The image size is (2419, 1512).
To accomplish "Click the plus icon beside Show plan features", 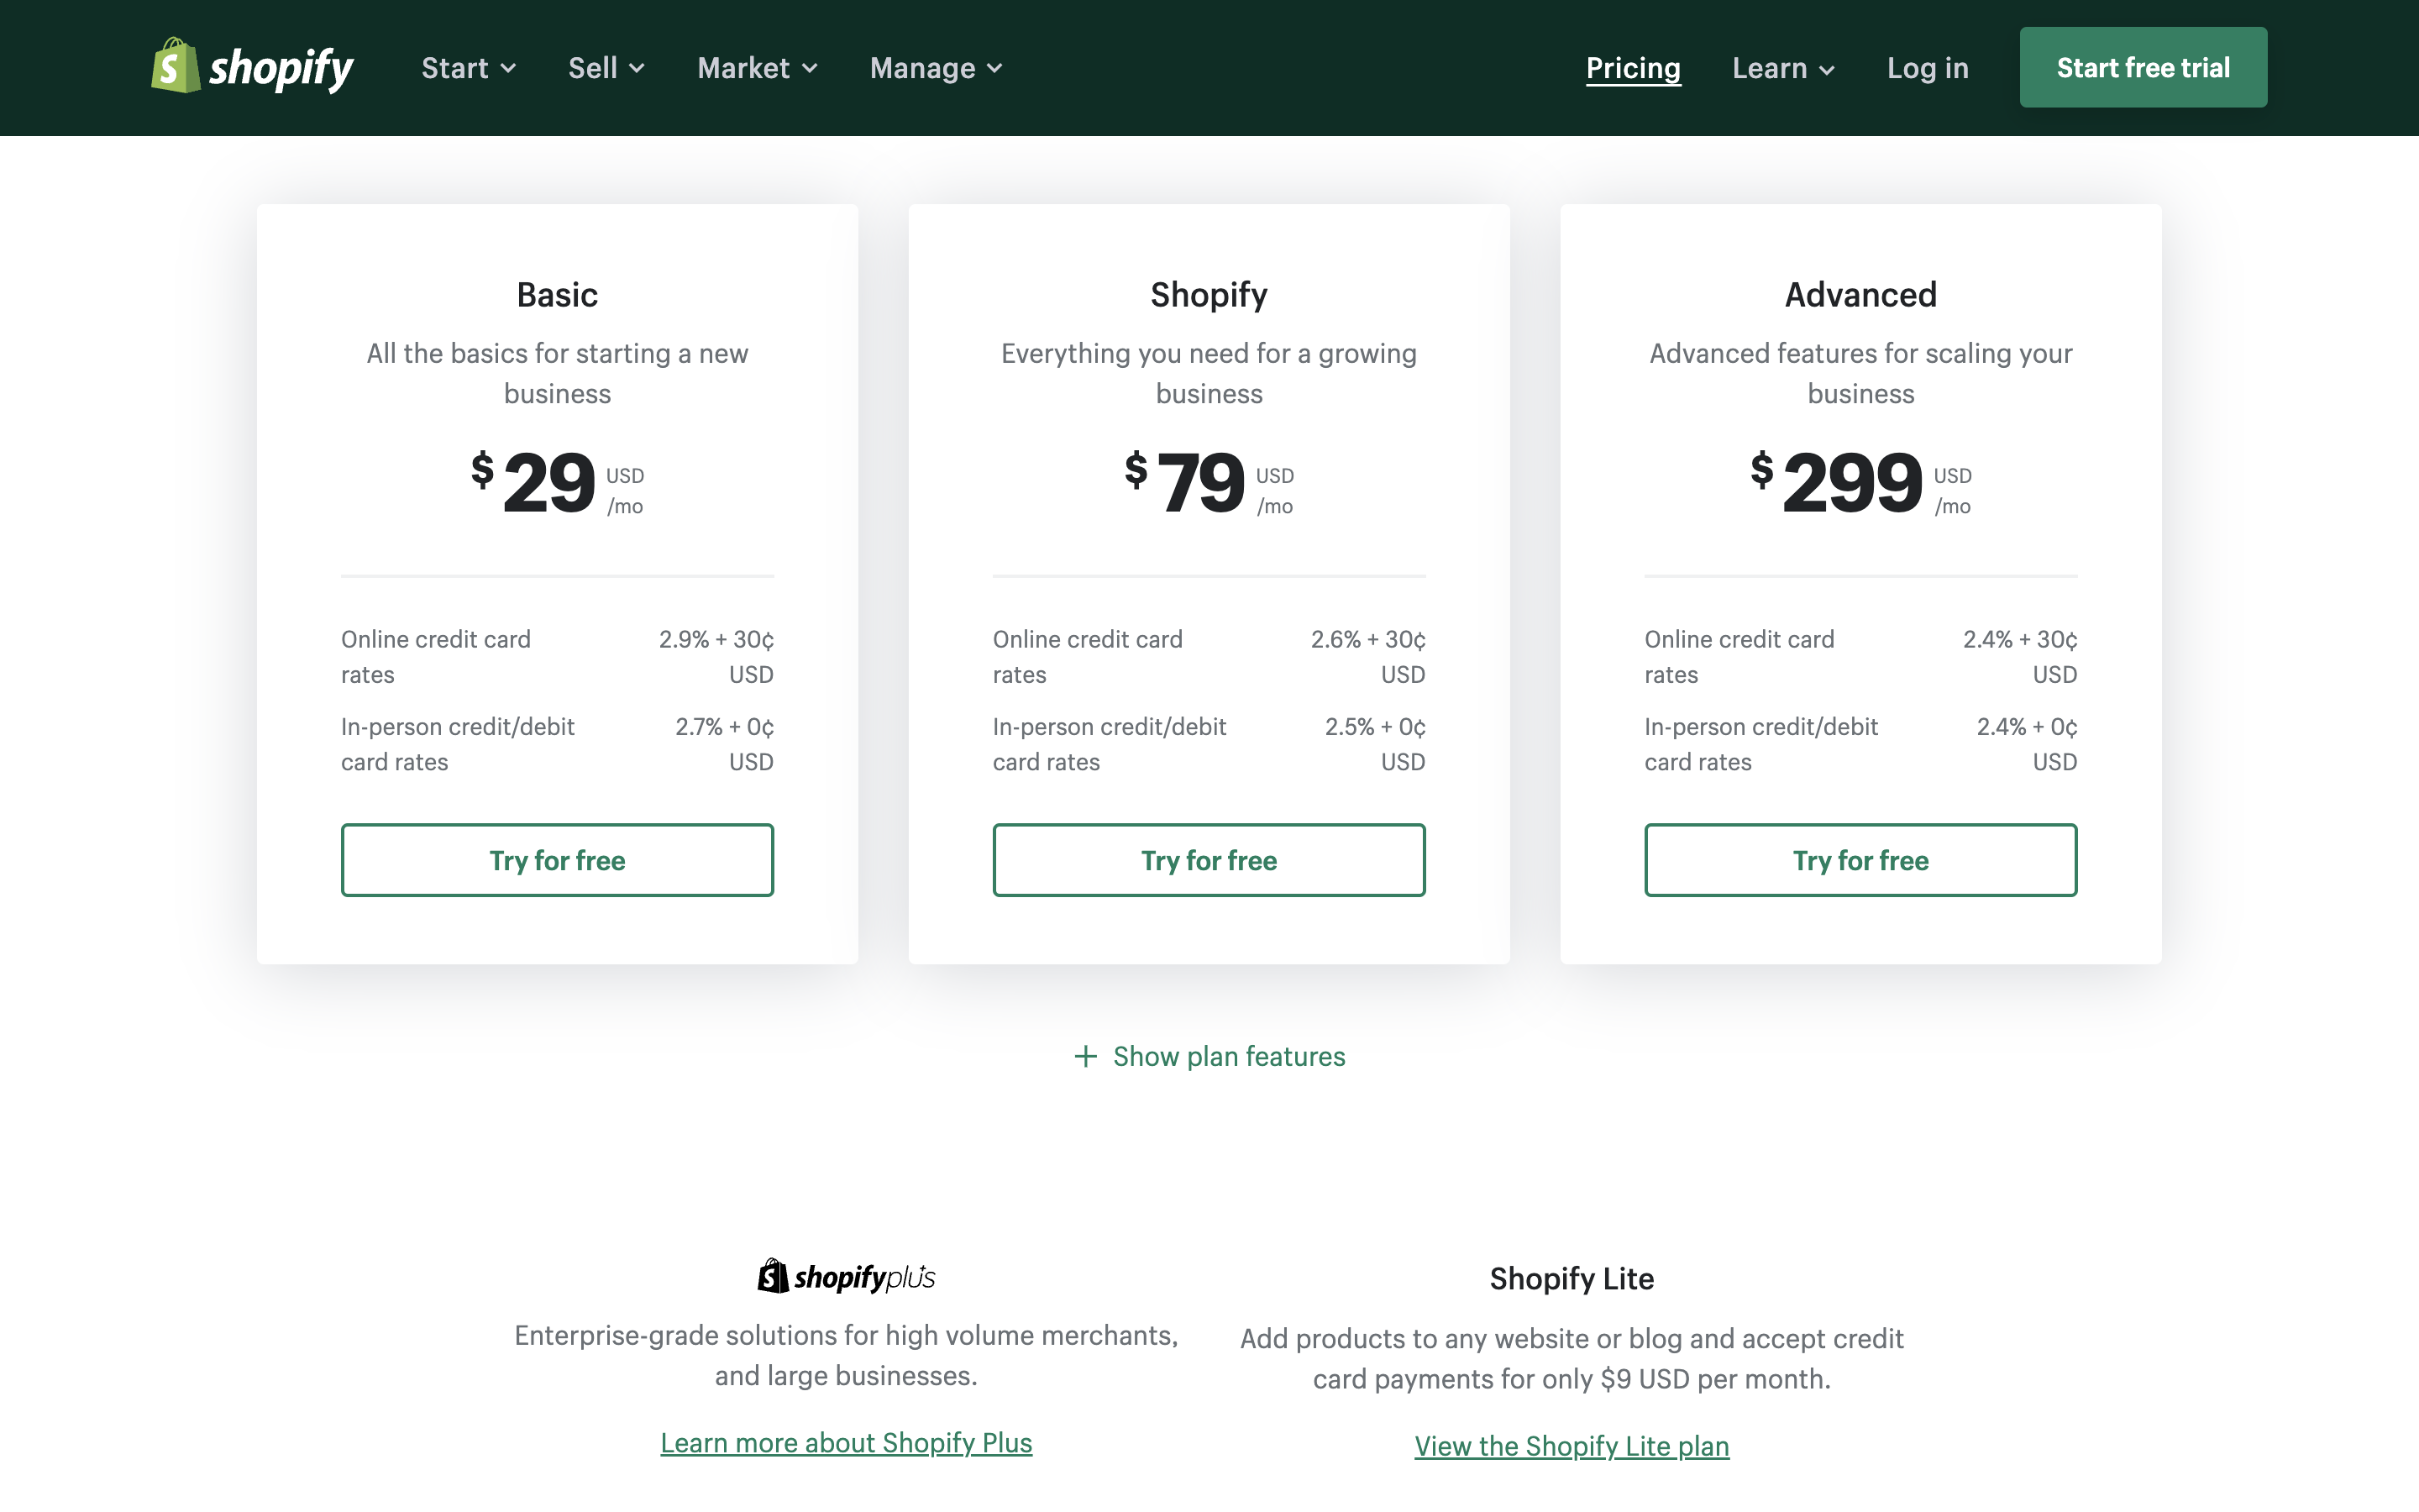I will tap(1085, 1056).
